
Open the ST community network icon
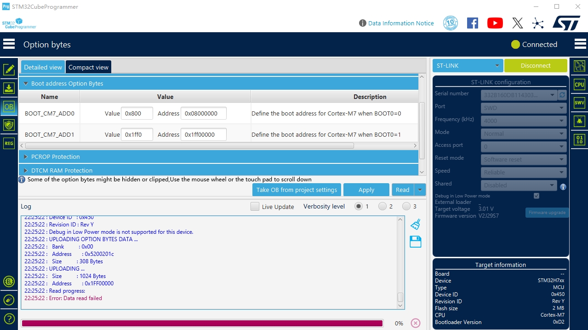point(538,23)
